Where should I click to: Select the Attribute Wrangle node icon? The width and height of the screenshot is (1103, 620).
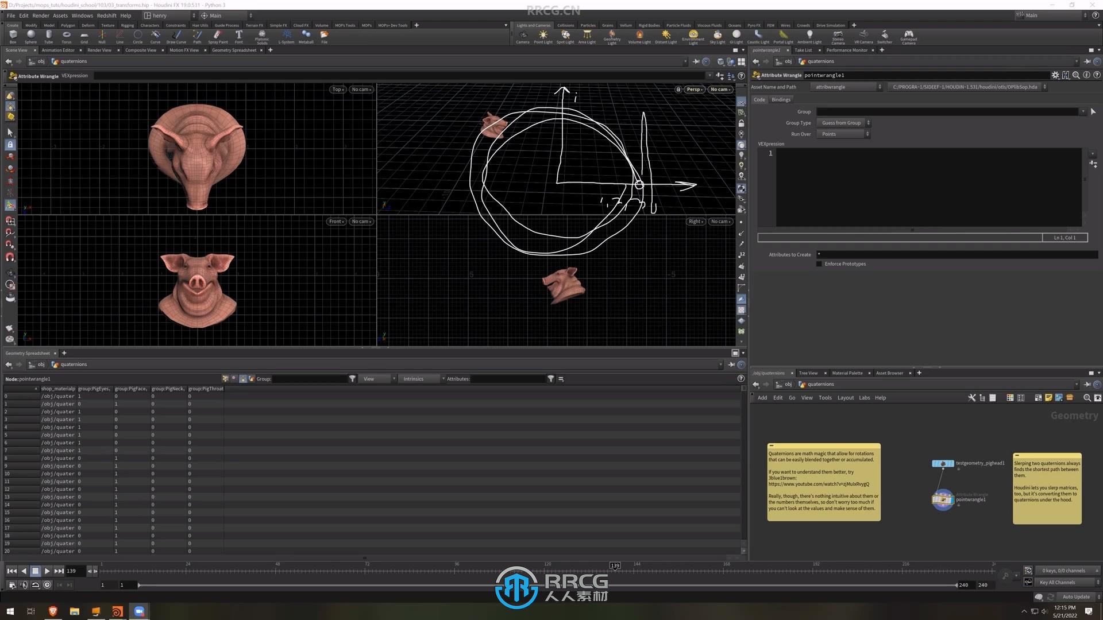(x=942, y=499)
